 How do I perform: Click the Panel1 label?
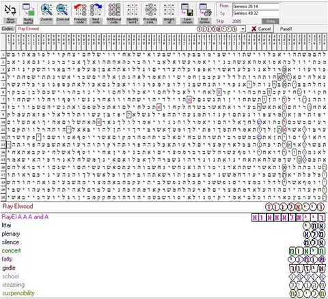tap(286, 29)
